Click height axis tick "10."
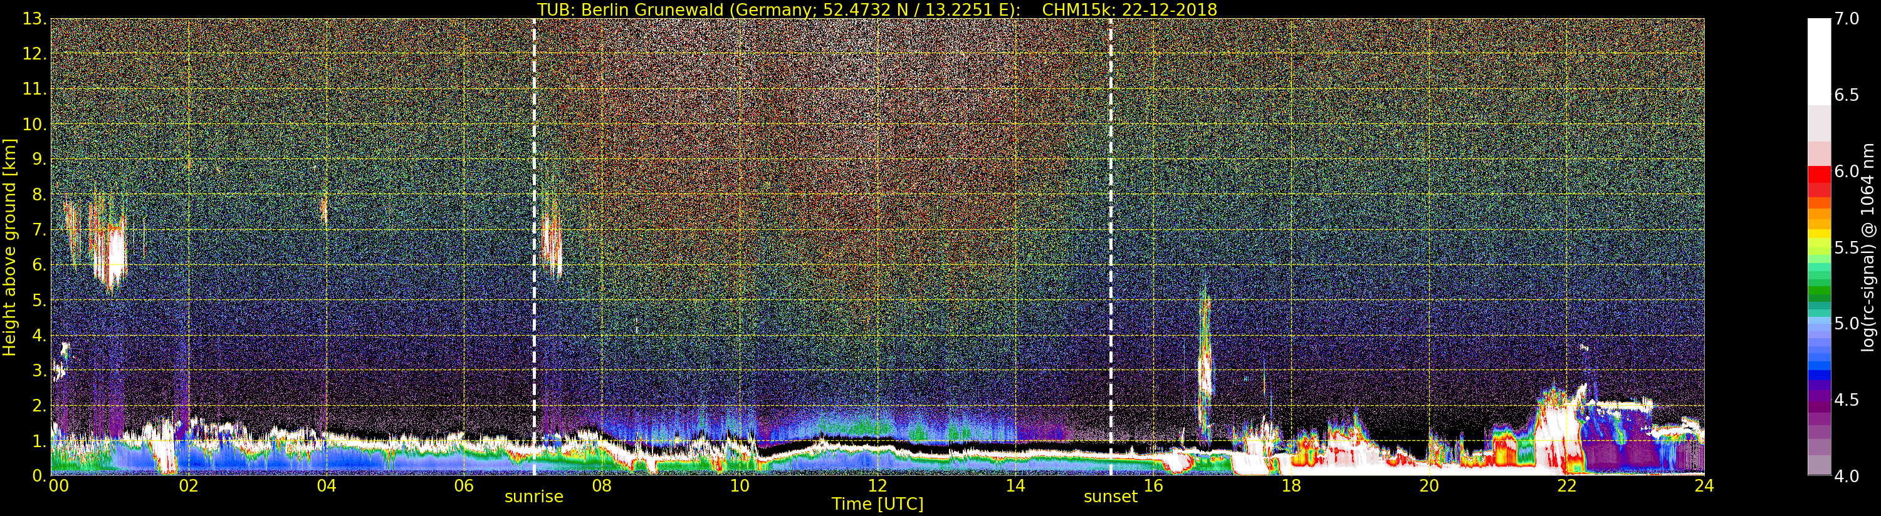1881x516 pixels. click(34, 124)
